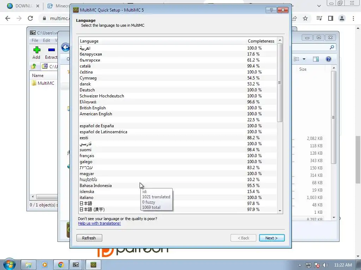Select the български language row
Screen dimensions: 361x270
[178, 60]
